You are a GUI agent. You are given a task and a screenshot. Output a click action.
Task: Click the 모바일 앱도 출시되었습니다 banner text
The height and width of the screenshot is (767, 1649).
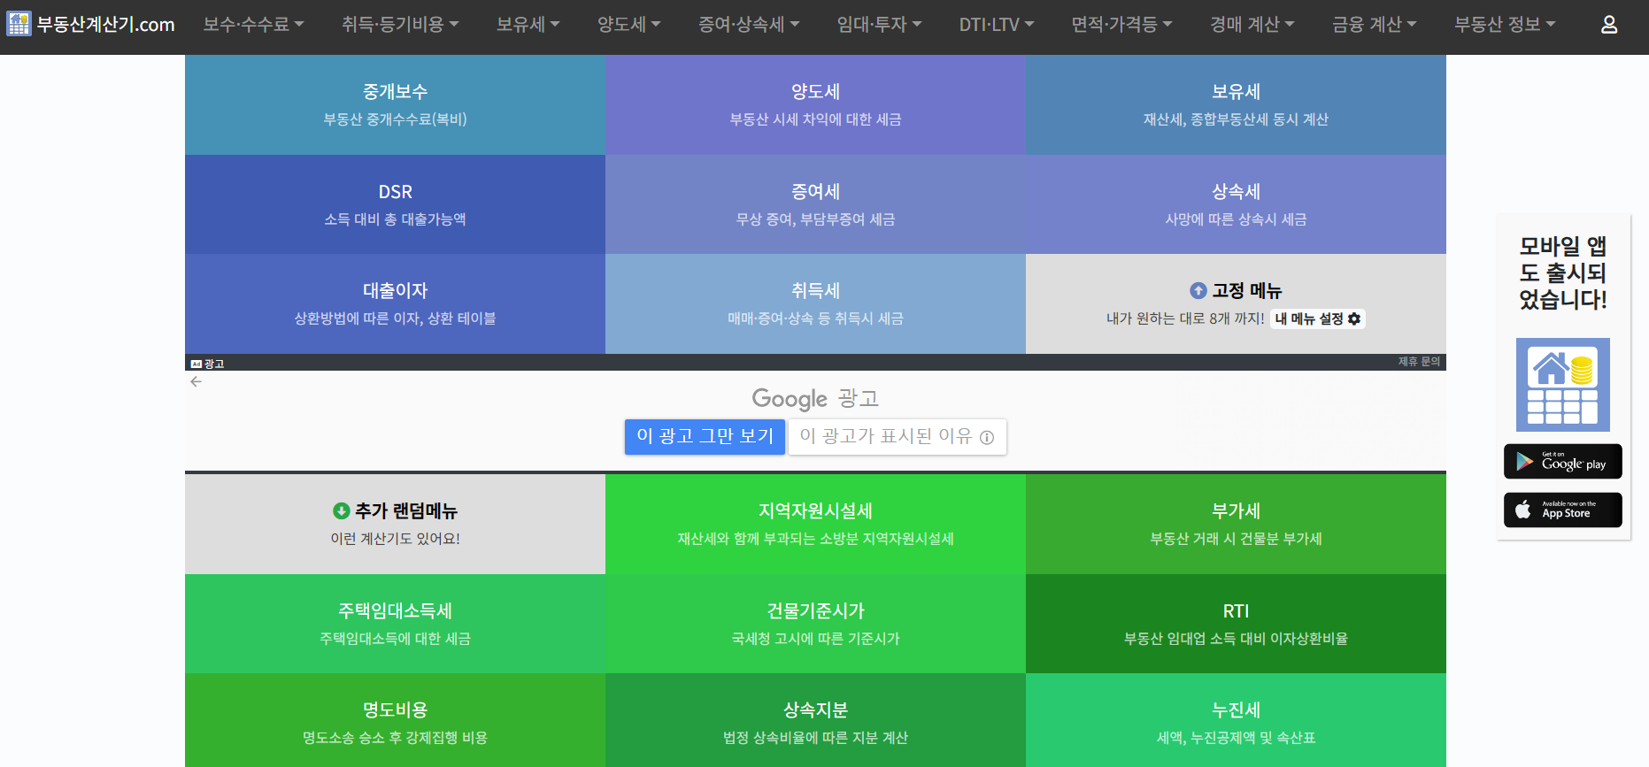coord(1563,272)
